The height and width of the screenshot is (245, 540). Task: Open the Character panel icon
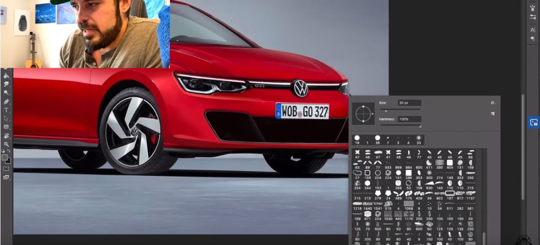(x=532, y=30)
